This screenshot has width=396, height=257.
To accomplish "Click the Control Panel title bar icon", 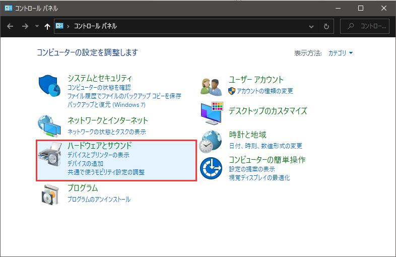I will point(9,8).
